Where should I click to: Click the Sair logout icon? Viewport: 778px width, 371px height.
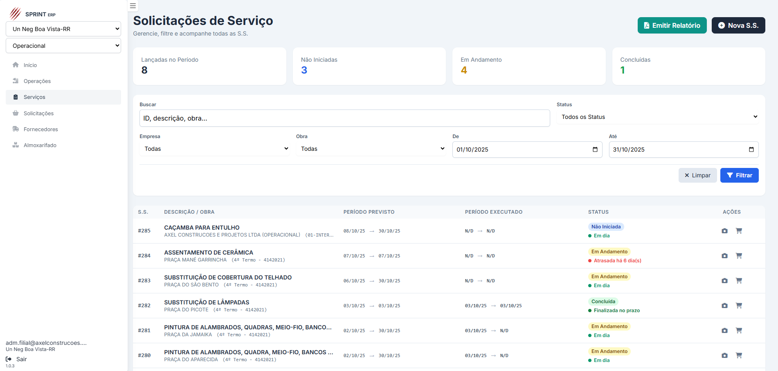click(9, 359)
